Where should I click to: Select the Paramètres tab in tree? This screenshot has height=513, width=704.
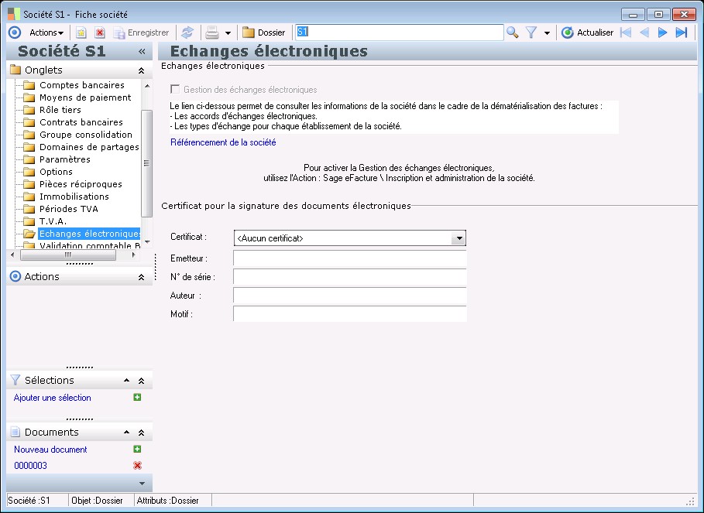point(65,159)
